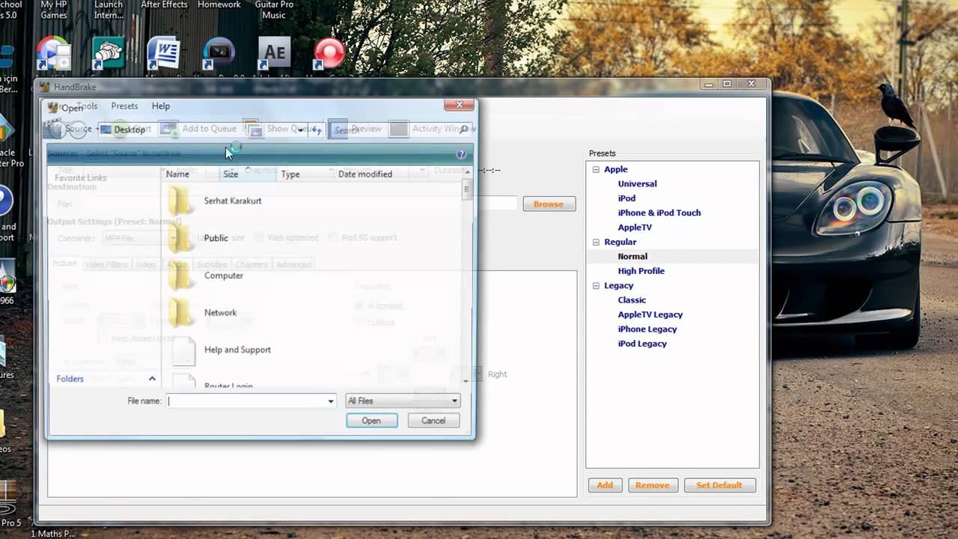Select the iPod preset

tap(627, 198)
